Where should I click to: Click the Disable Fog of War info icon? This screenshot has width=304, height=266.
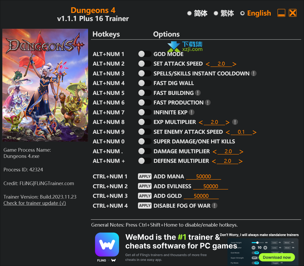pyautogui.click(x=214, y=205)
